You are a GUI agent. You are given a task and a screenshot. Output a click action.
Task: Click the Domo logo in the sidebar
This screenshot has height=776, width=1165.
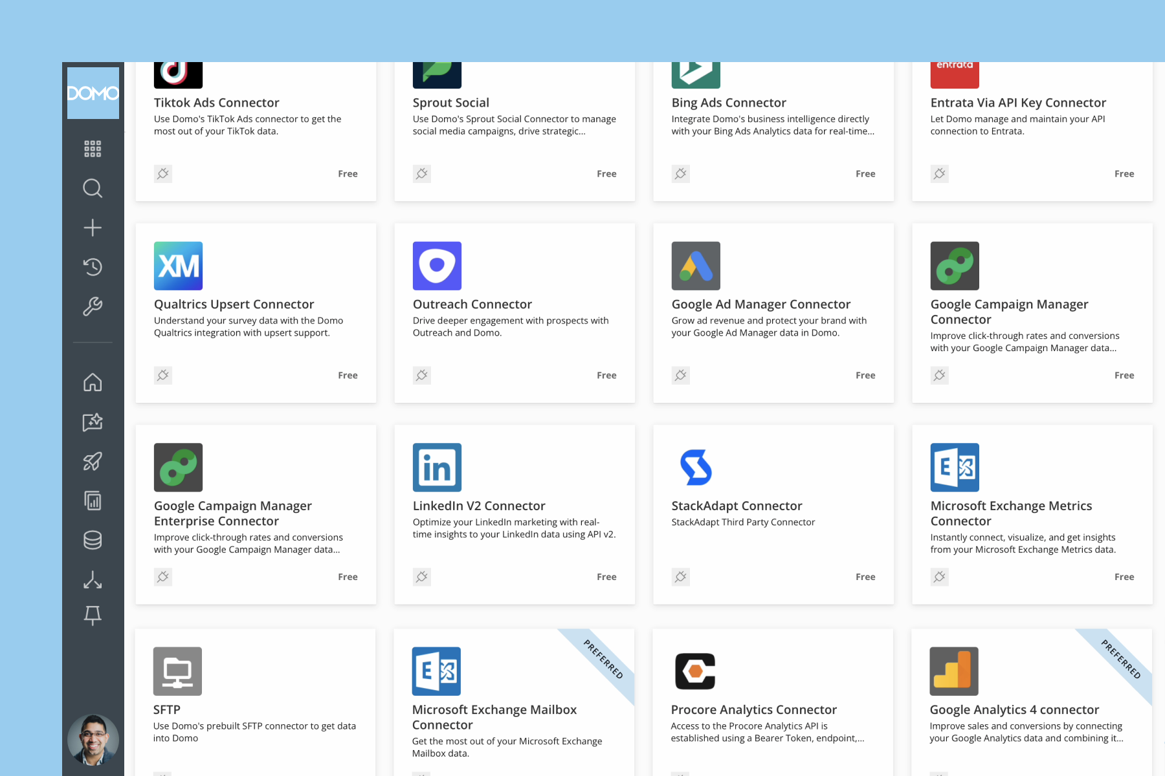click(x=93, y=93)
